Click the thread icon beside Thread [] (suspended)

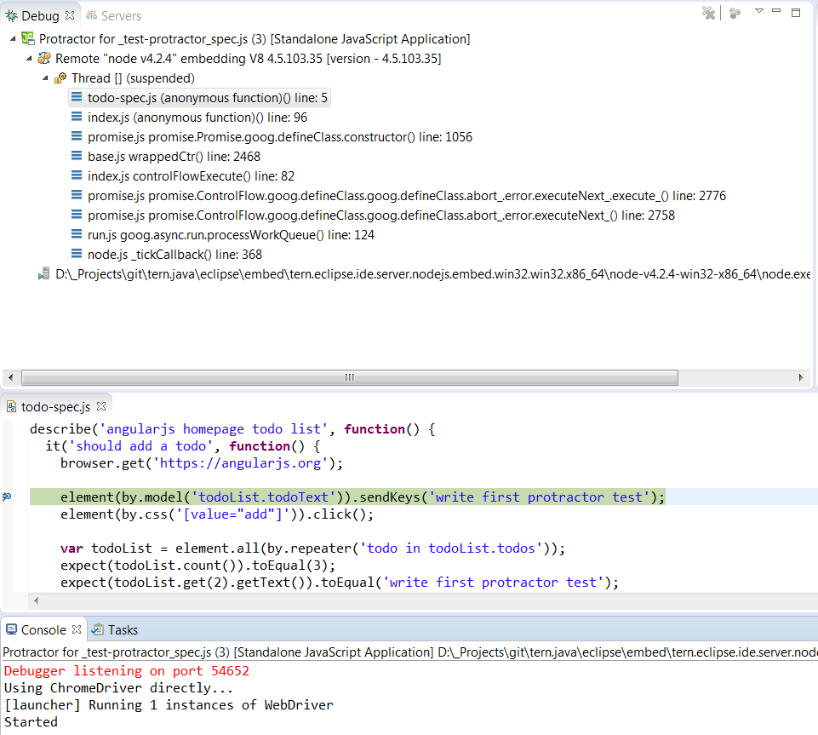click(60, 78)
